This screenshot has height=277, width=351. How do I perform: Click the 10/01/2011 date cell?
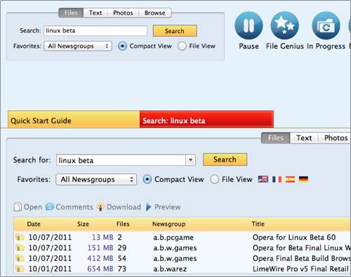[x=50, y=269]
